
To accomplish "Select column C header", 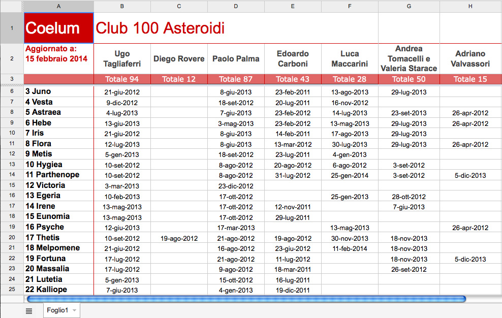I will [179, 6].
